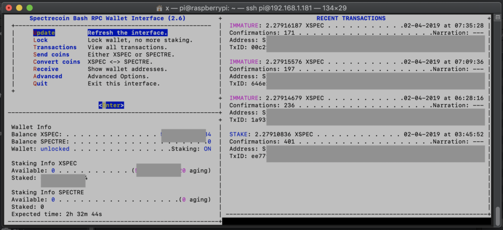Click the 'Balance SPECTRE' label
Viewport: 503px width, 230px height.
[x=40, y=142]
